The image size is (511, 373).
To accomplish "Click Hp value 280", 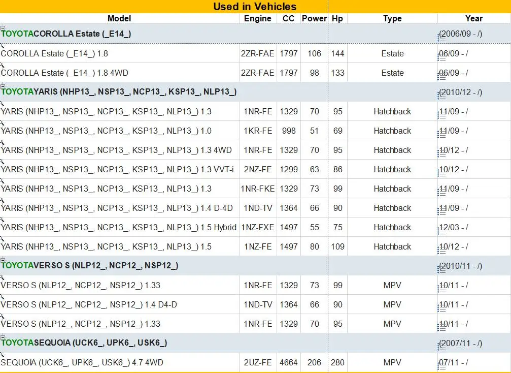I will pos(337,362).
